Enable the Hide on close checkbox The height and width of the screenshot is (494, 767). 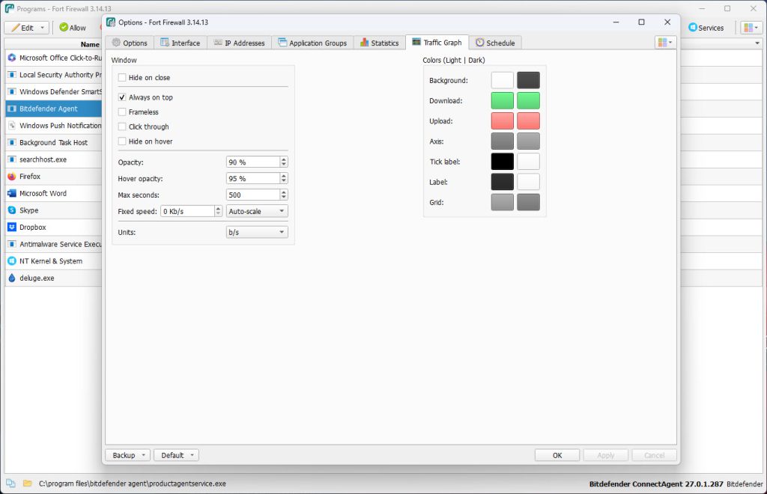(122, 78)
